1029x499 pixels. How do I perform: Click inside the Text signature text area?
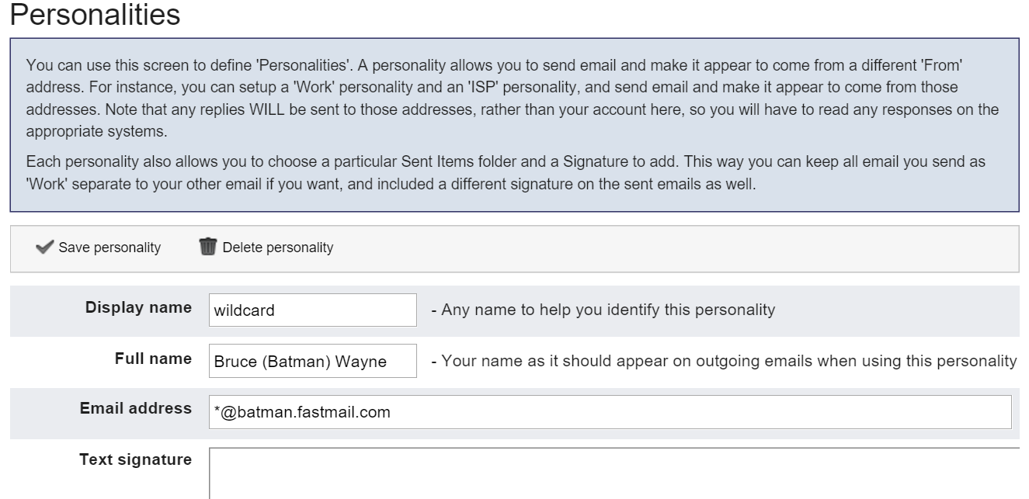click(614, 472)
